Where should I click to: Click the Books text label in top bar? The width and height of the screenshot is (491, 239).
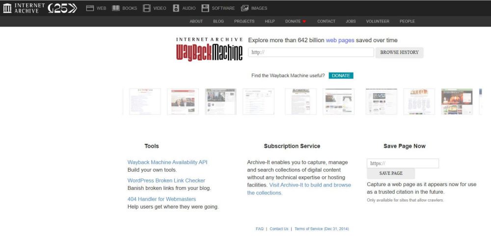pos(130,8)
